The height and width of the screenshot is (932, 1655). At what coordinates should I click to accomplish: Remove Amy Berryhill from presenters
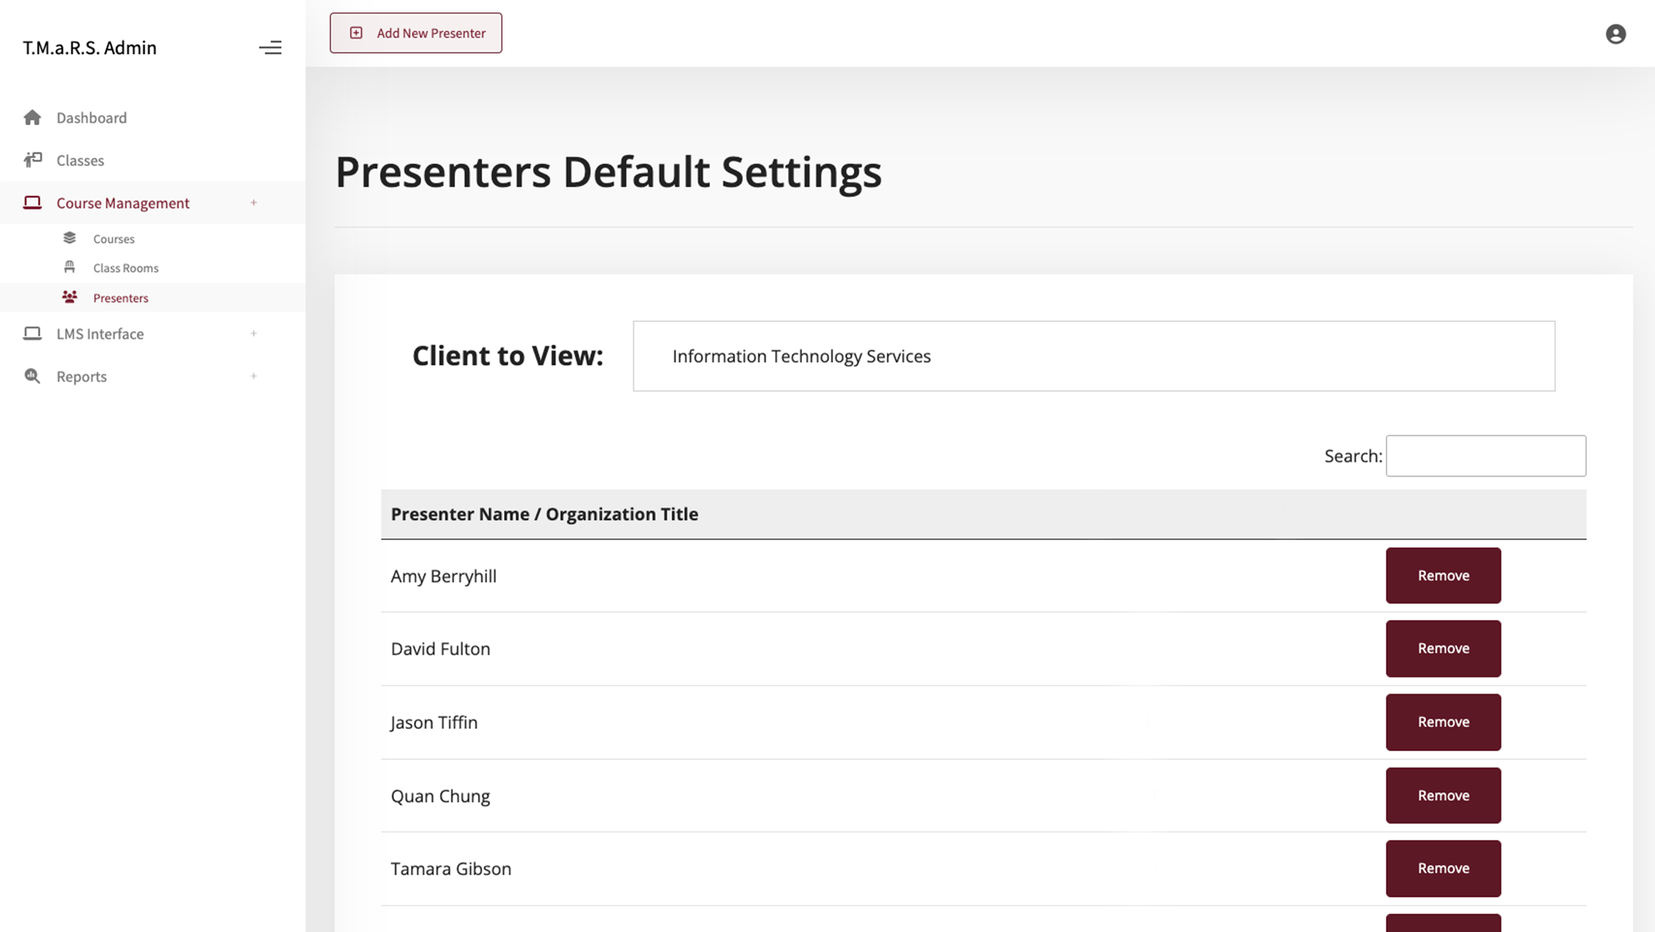[1443, 576]
